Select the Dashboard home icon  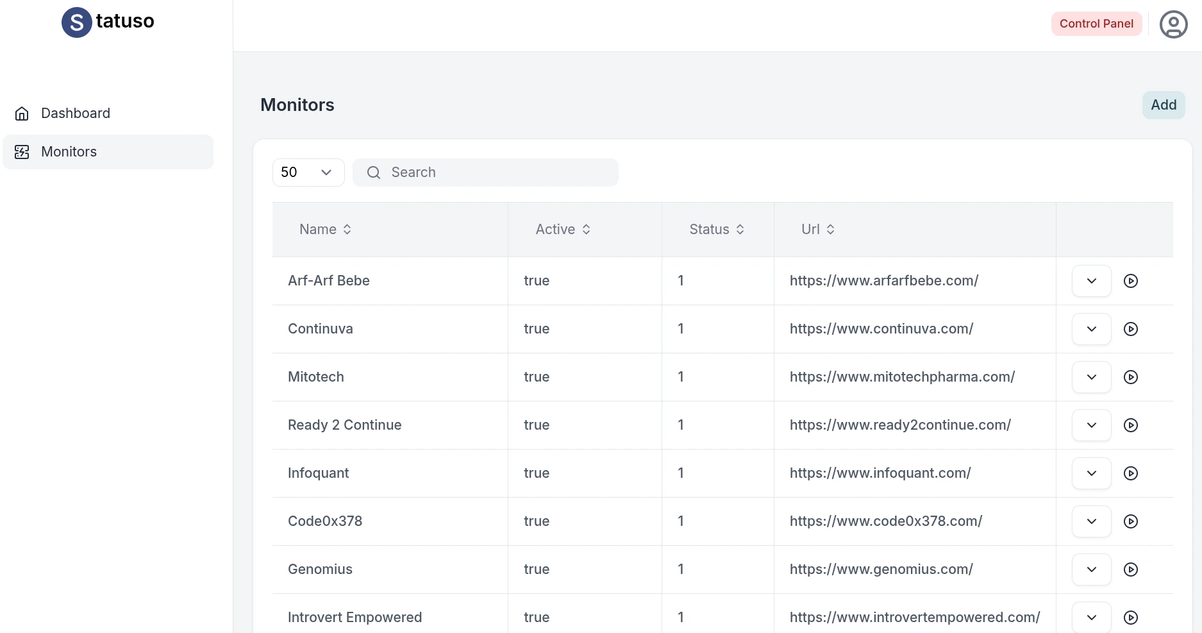pyautogui.click(x=22, y=113)
